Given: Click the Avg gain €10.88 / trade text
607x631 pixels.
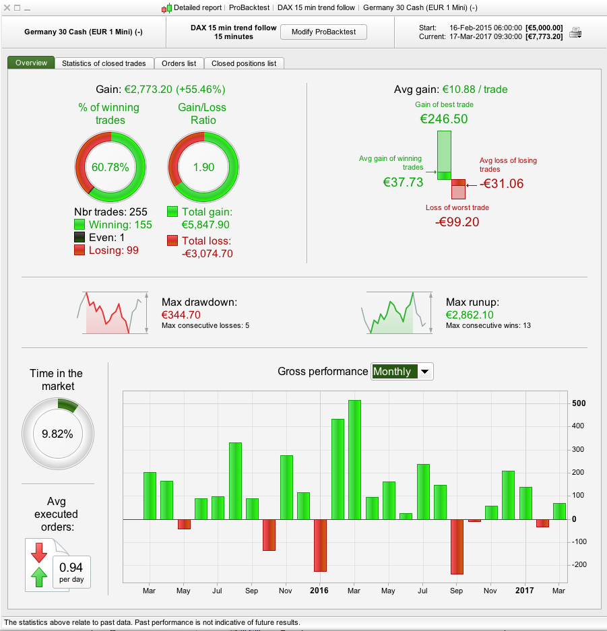Looking at the screenshot, I should click(451, 90).
